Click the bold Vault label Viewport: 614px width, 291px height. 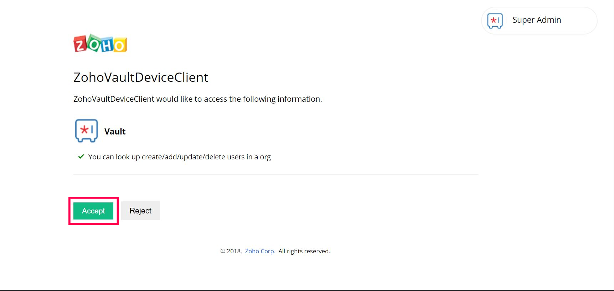tap(115, 132)
